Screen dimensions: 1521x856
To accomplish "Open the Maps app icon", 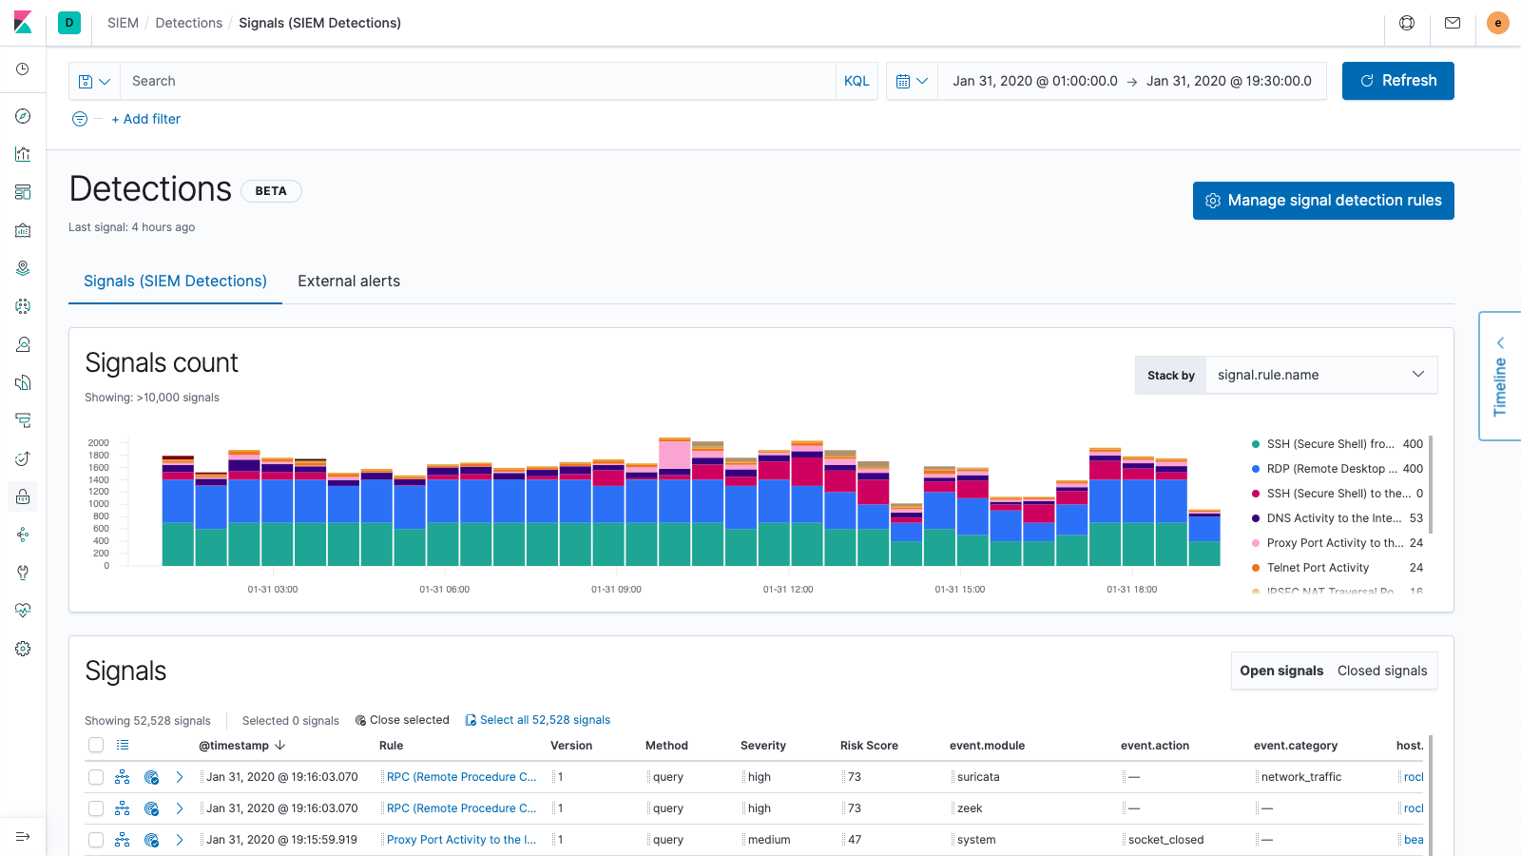I will point(23,267).
